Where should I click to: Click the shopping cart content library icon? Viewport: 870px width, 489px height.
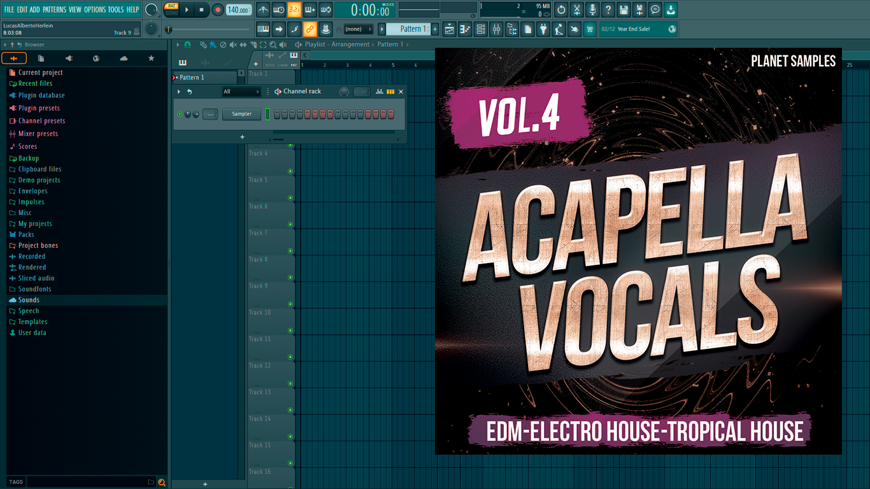(589, 29)
